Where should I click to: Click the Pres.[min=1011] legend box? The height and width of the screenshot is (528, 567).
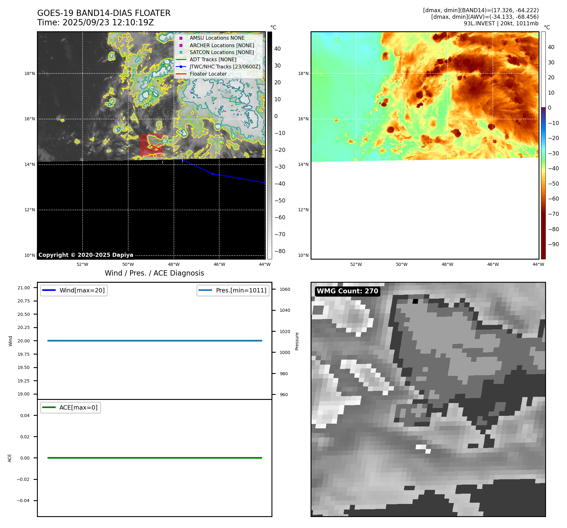233,290
